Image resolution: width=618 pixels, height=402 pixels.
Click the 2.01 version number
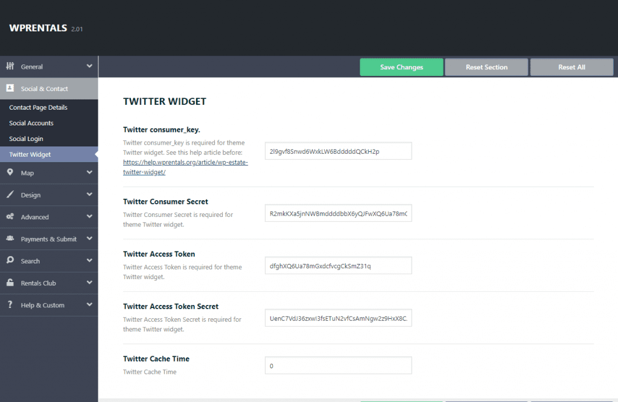point(77,29)
